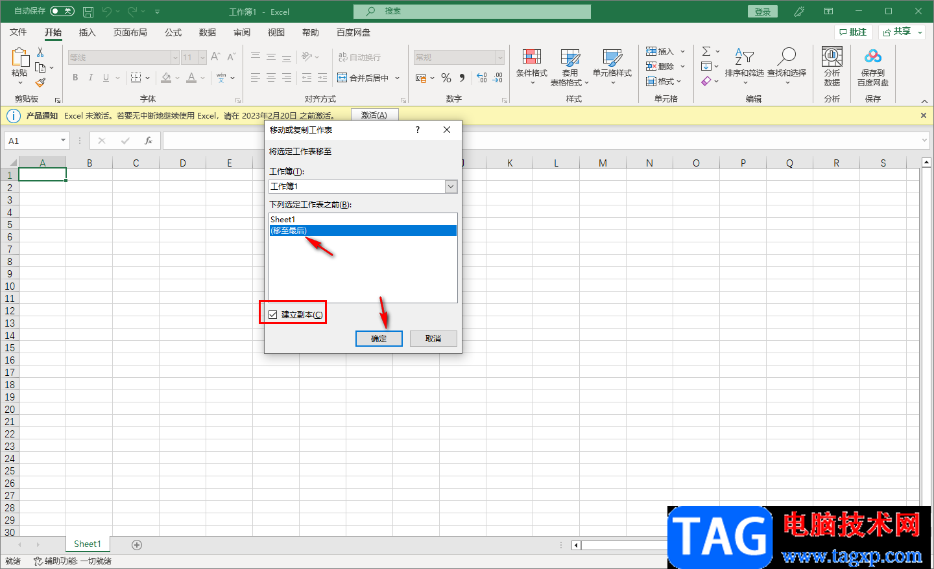Open the font name dropdown
Screen dimensions: 934x569
pos(175,58)
